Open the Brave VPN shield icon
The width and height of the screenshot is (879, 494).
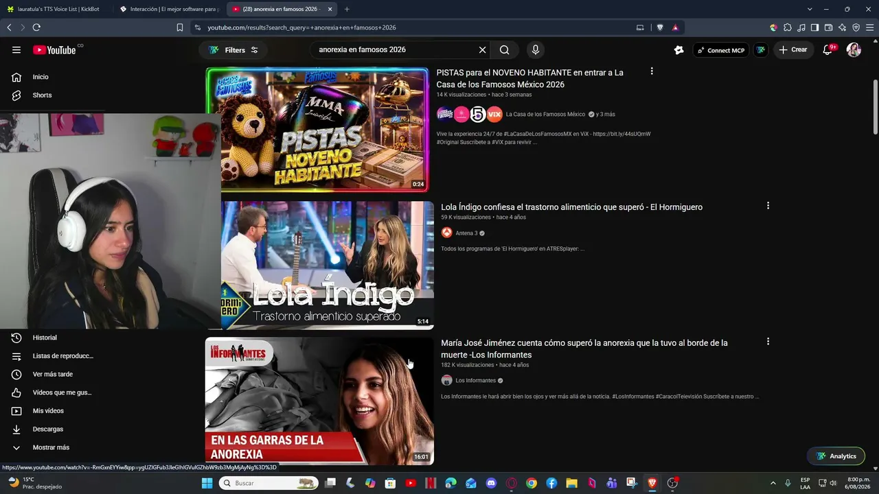tap(856, 27)
